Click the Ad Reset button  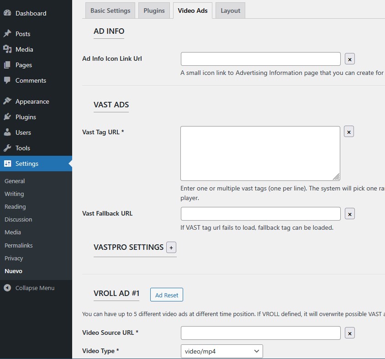point(167,295)
